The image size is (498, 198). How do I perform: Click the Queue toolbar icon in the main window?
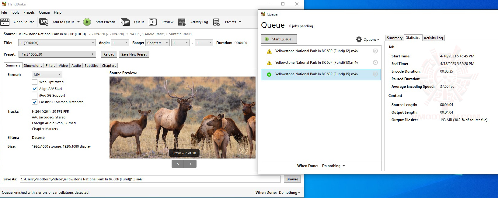coord(125,22)
